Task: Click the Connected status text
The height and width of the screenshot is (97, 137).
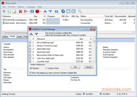Action: tap(85, 23)
